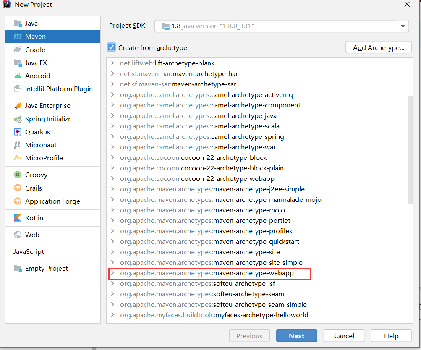This screenshot has height=350, width=421.
Task: Click the IntelliJ logo in title bar
Action: 6,4
